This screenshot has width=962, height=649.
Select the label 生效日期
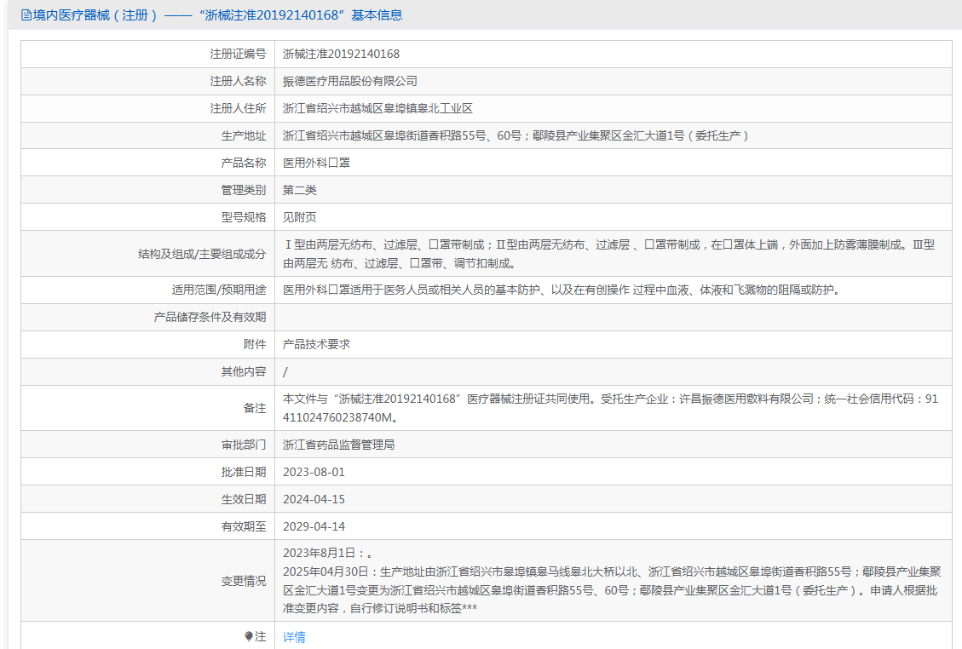[x=244, y=499]
